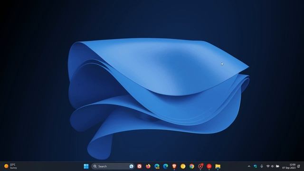This screenshot has height=171, width=304.
Task: Click the volume speaker icon
Action: tap(272, 166)
